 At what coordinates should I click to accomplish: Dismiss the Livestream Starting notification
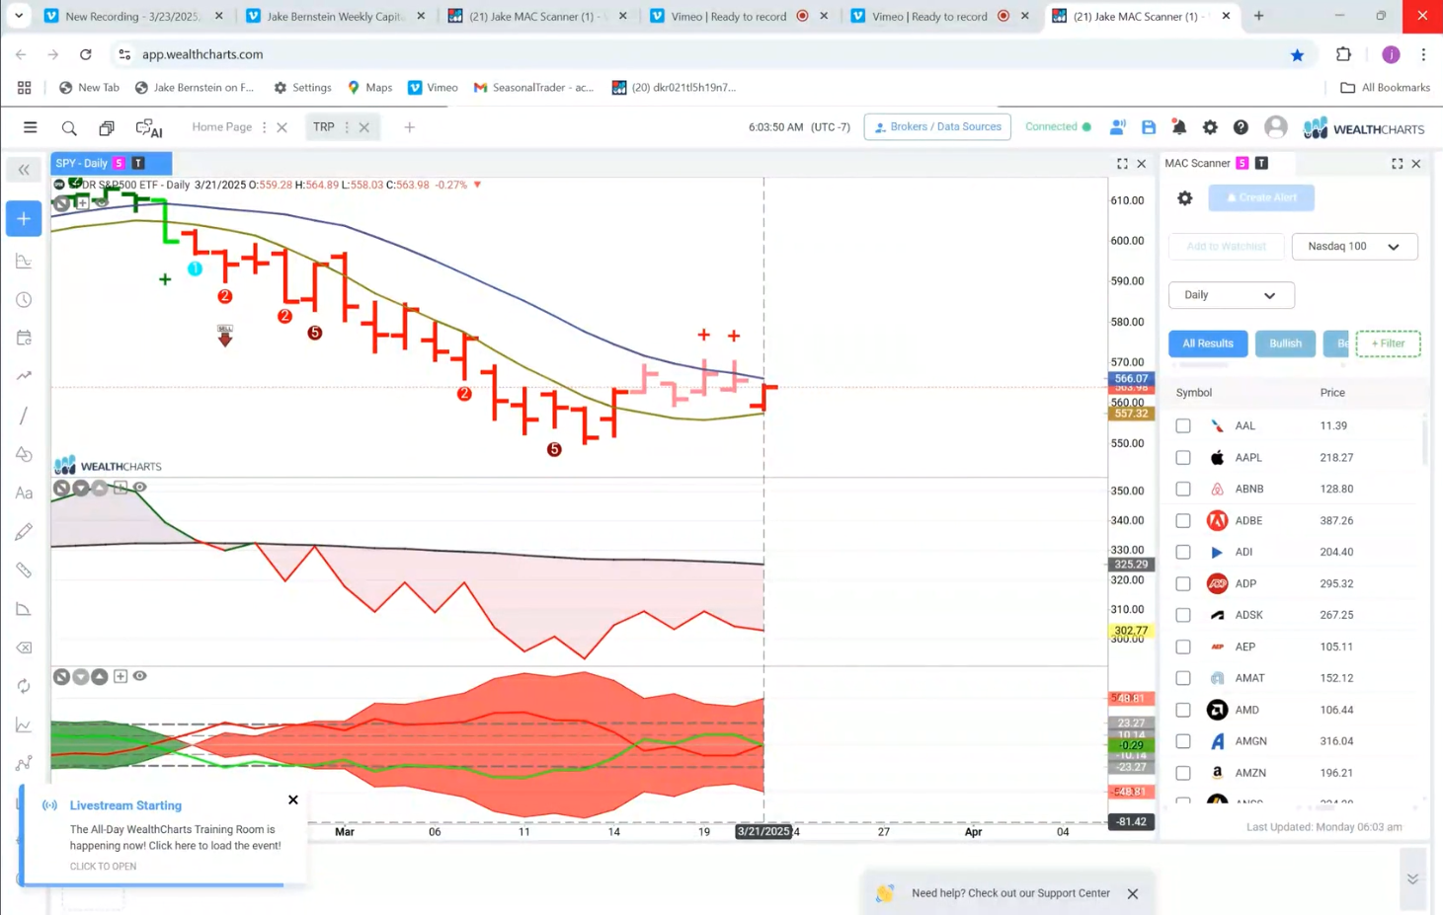[293, 801]
